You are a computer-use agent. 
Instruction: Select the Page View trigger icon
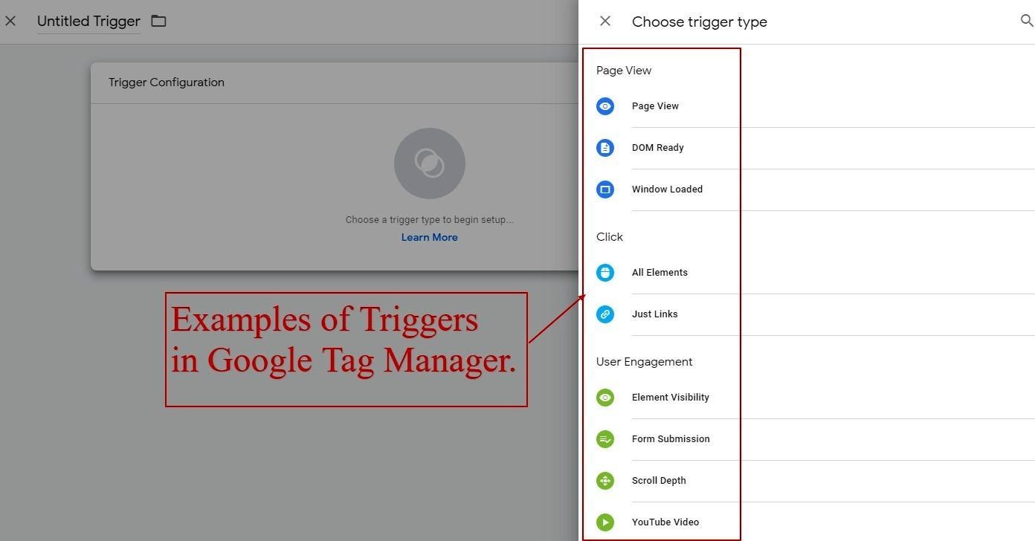pyautogui.click(x=604, y=106)
